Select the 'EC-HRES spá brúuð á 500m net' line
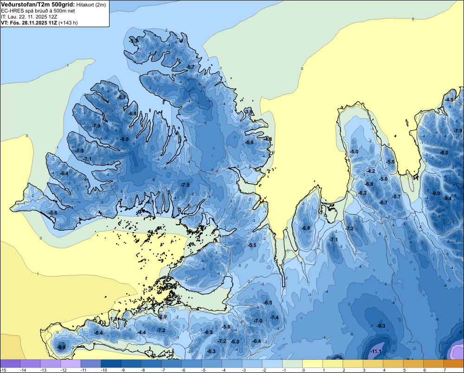 (x=38, y=11)
